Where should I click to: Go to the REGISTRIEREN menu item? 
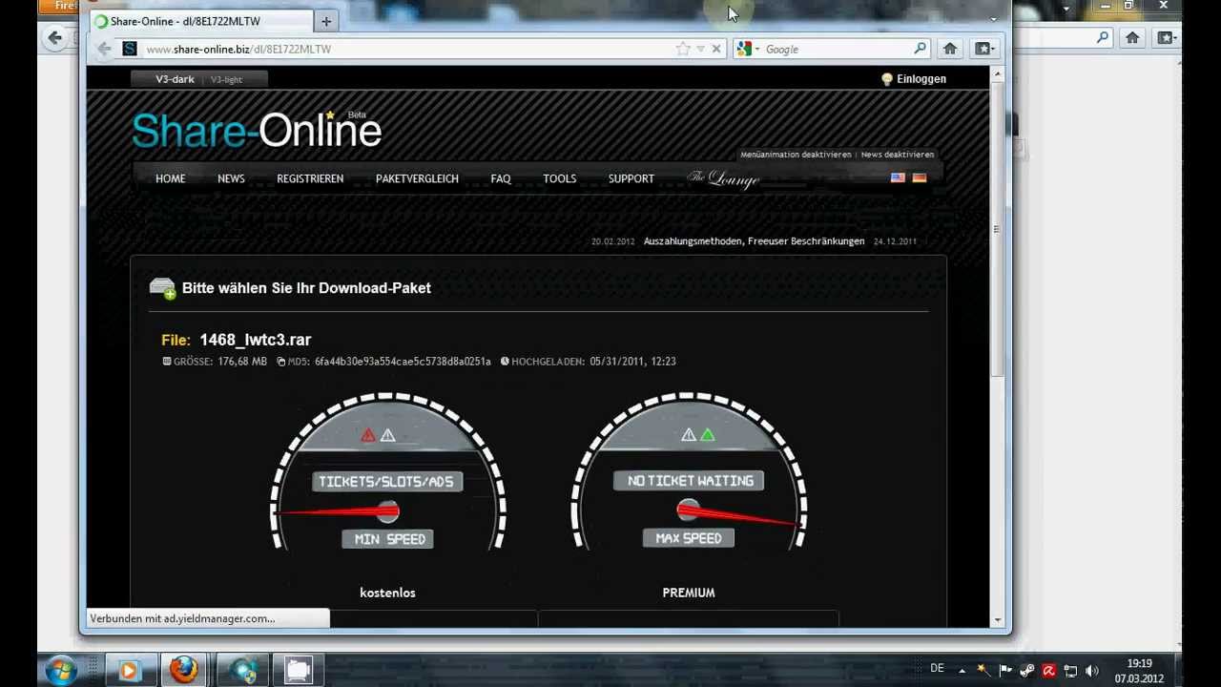[310, 178]
